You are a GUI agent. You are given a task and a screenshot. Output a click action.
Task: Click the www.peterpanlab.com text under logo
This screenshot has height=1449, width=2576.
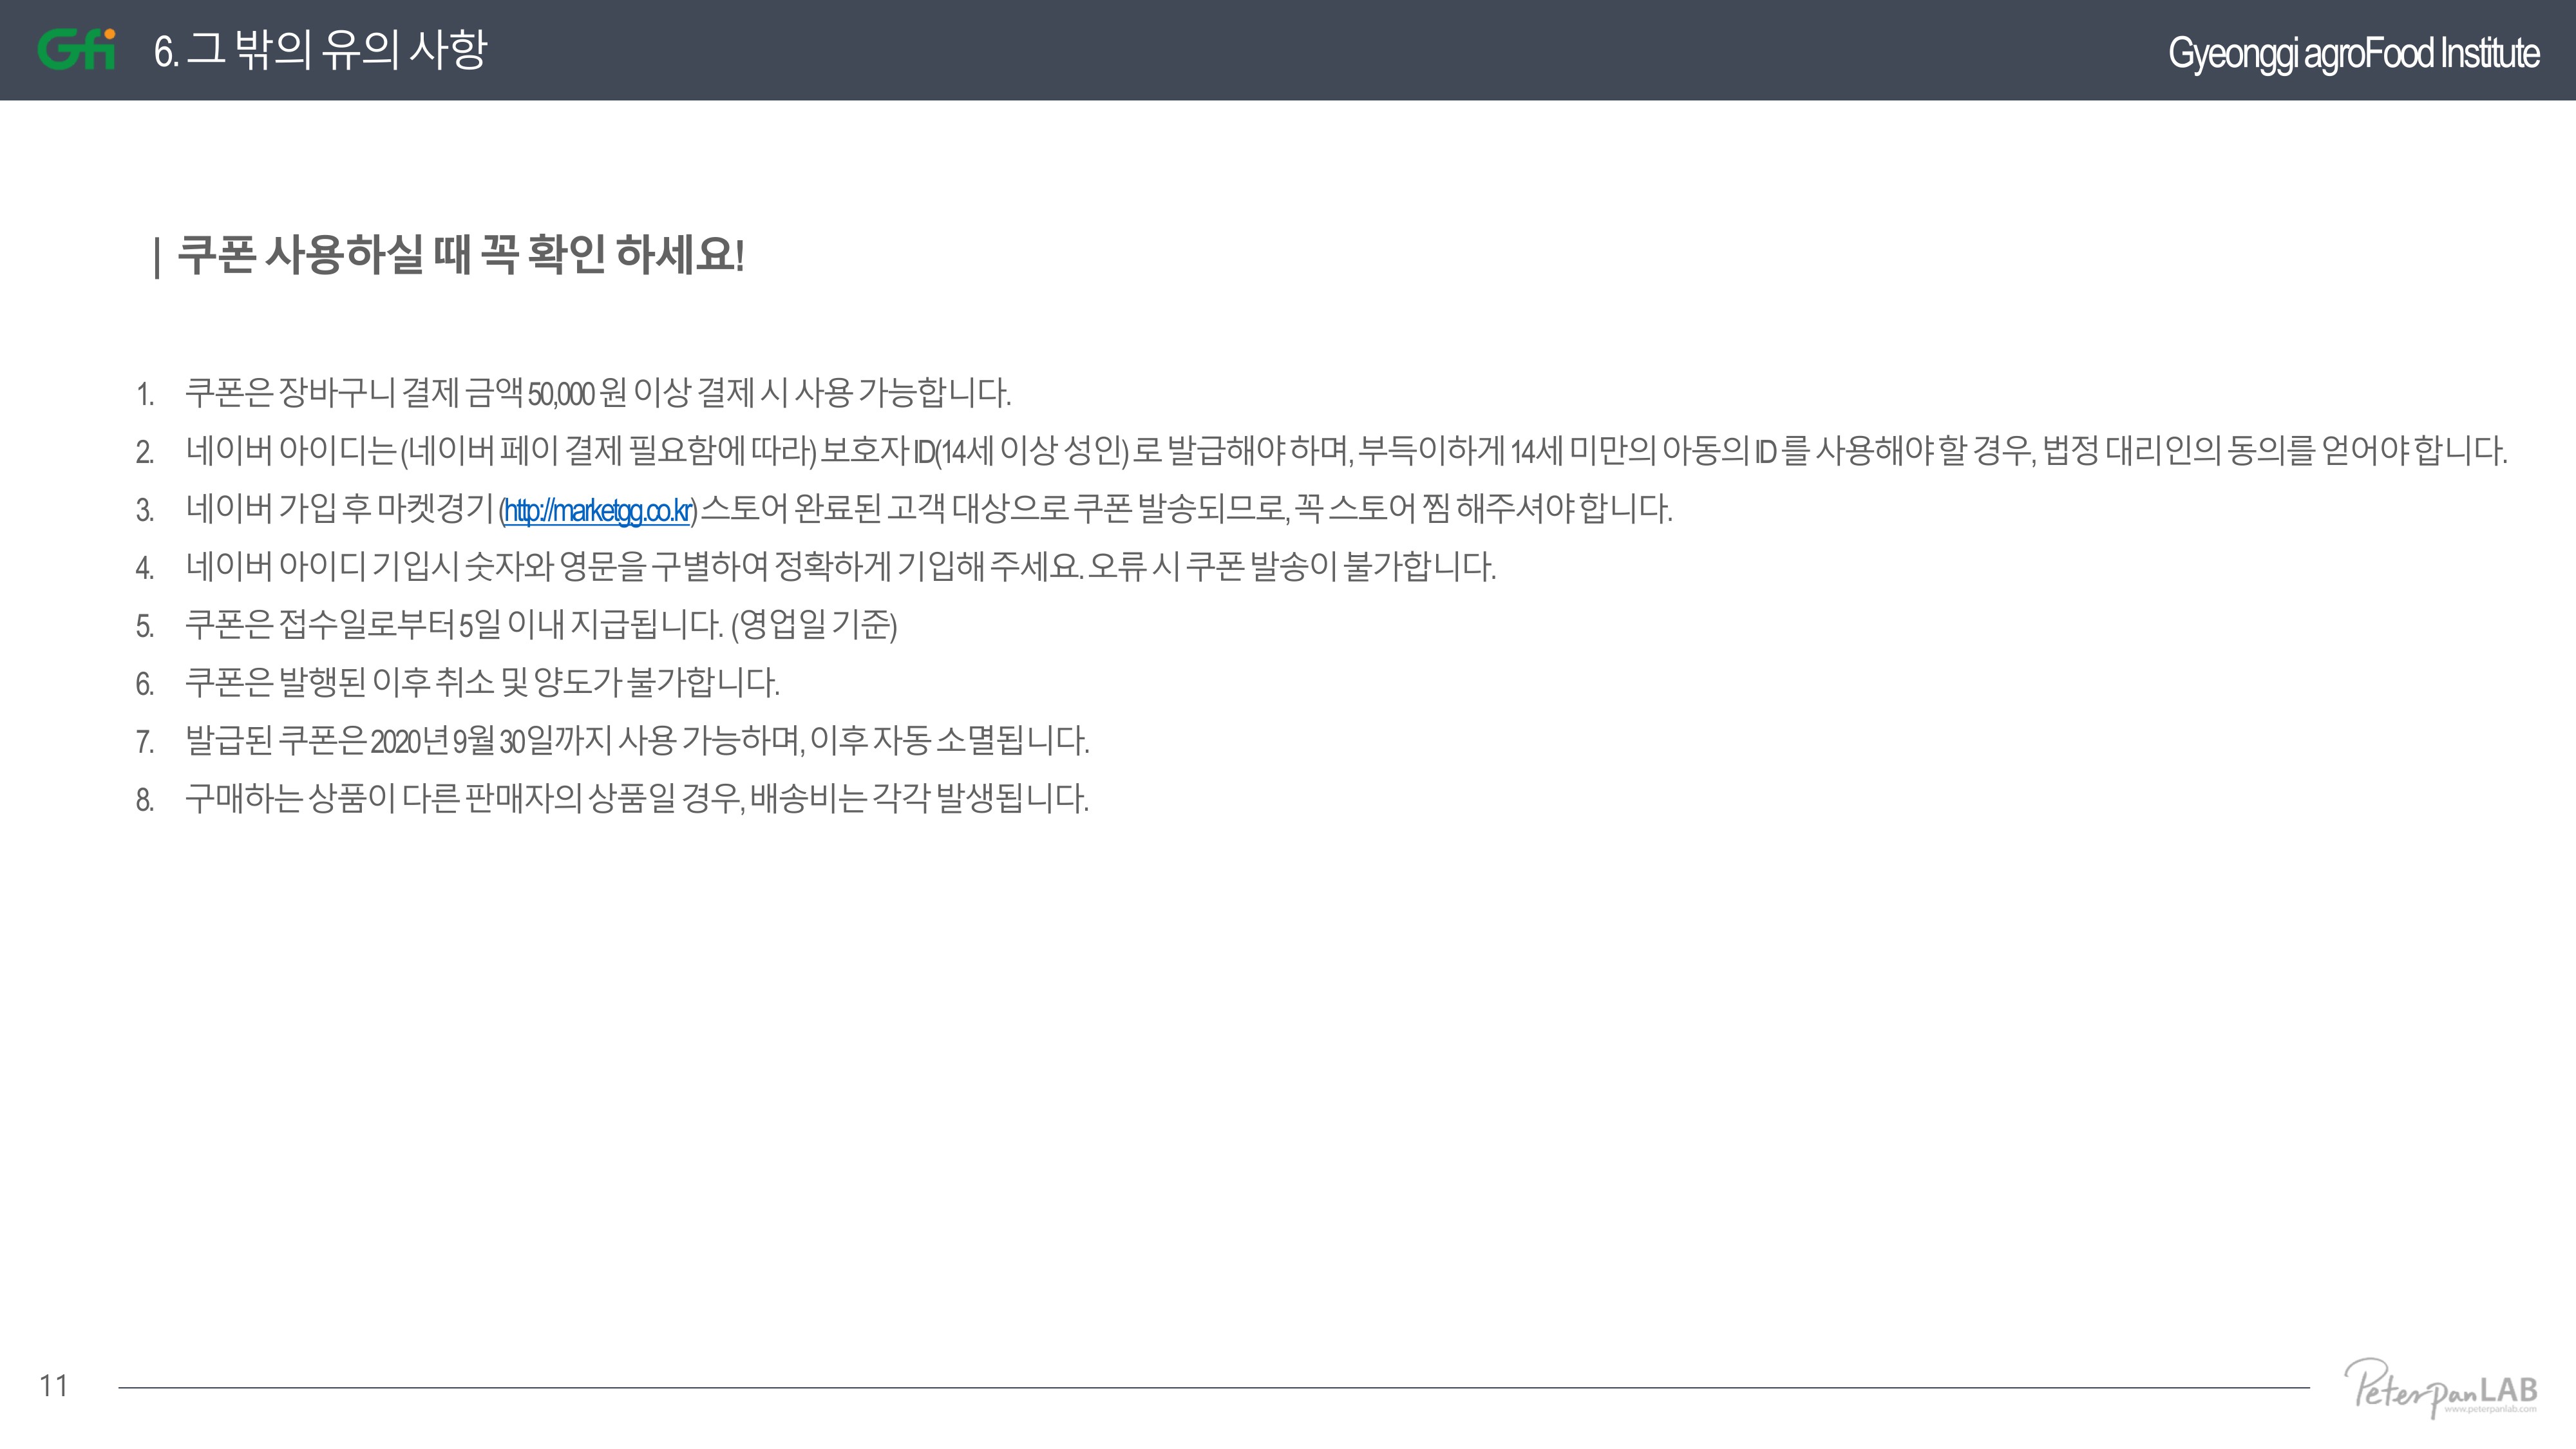[x=2490, y=1409]
